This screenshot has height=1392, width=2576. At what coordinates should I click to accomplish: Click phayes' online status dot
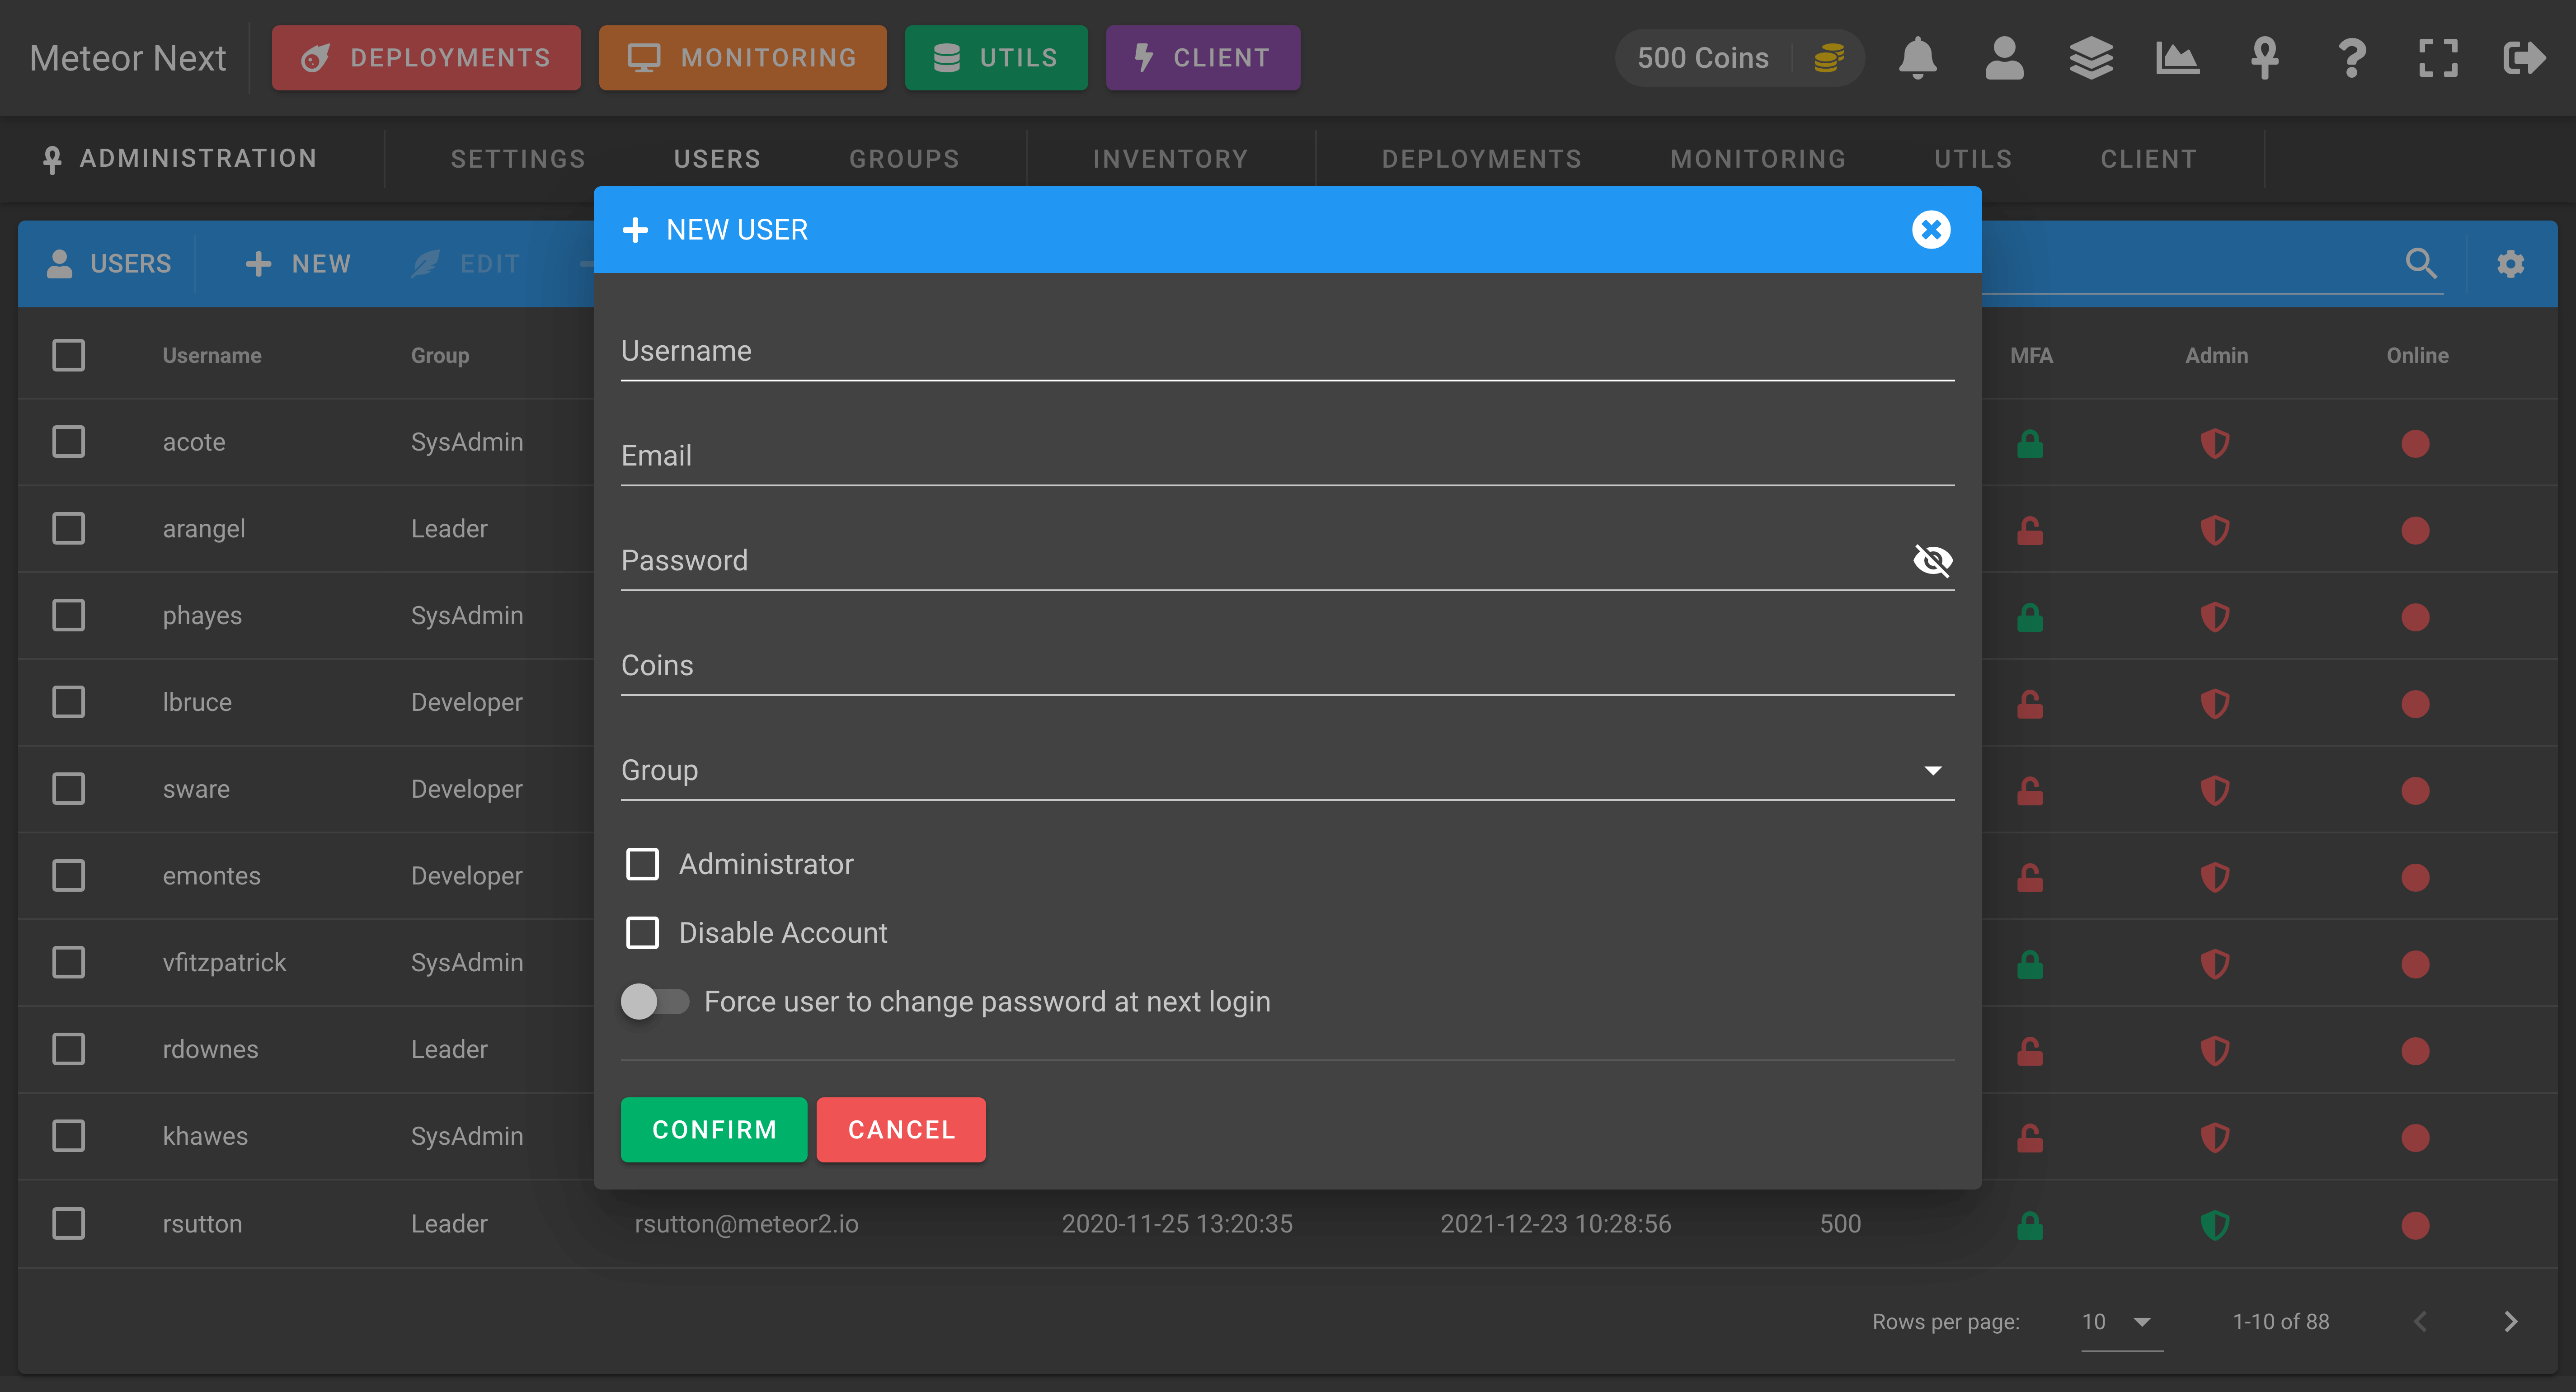[2415, 617]
